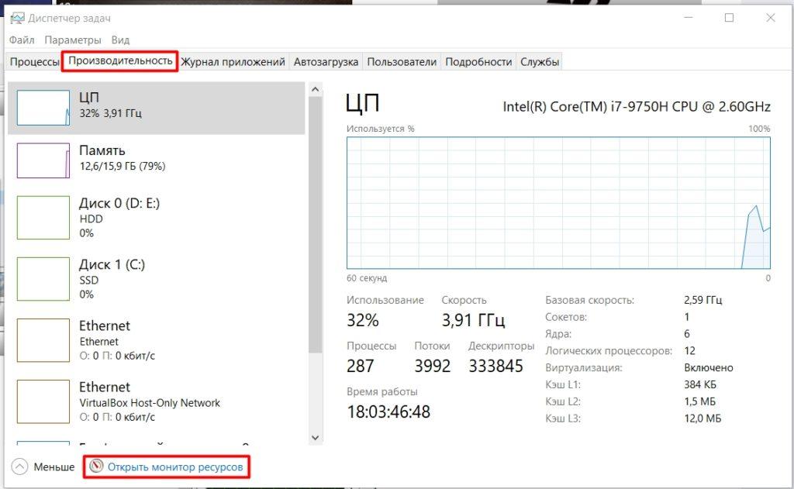Click the CPU usage graph area

pyautogui.click(x=558, y=202)
